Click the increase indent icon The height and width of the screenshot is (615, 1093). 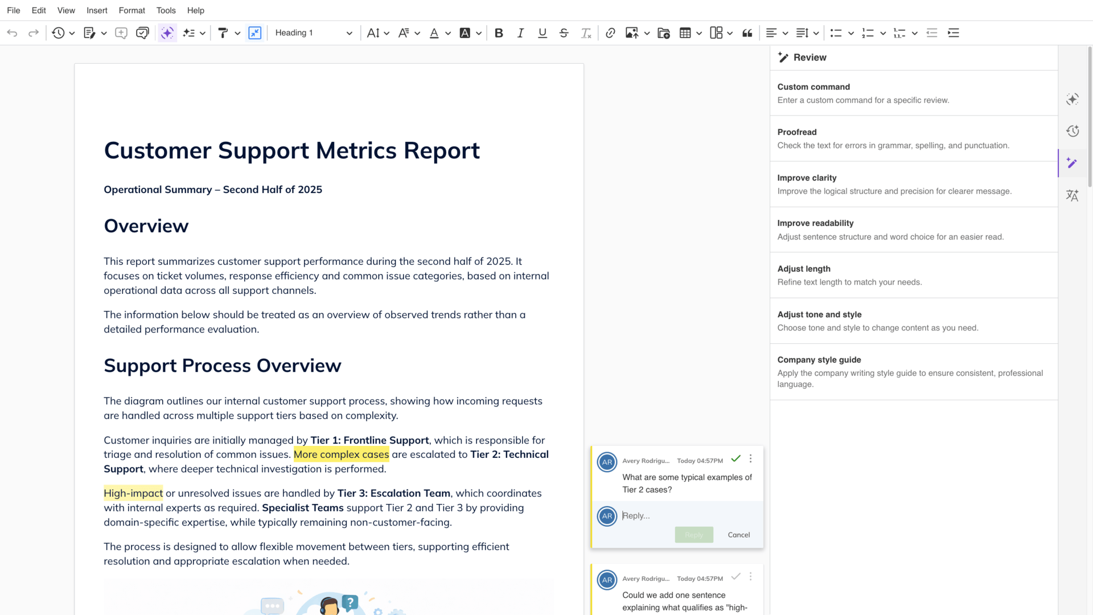coord(954,33)
